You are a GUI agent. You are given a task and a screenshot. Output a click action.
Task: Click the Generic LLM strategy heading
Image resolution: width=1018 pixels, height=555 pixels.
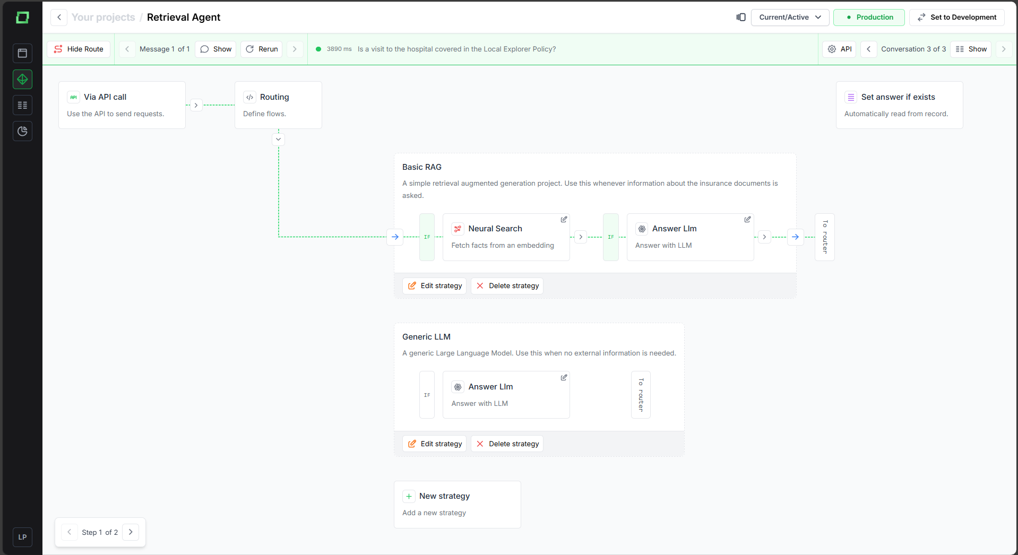(x=426, y=337)
